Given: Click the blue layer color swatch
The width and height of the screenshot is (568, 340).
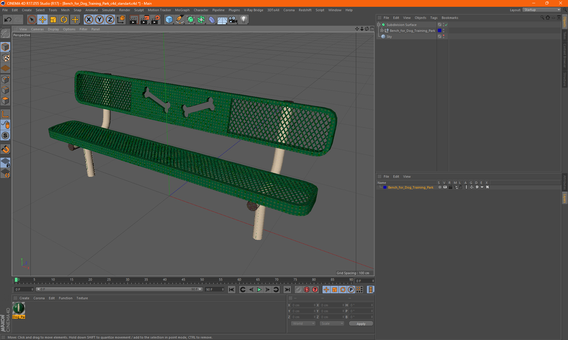Looking at the screenshot, I should (385, 187).
